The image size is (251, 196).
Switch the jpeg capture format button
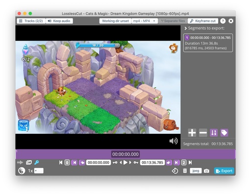(196, 171)
